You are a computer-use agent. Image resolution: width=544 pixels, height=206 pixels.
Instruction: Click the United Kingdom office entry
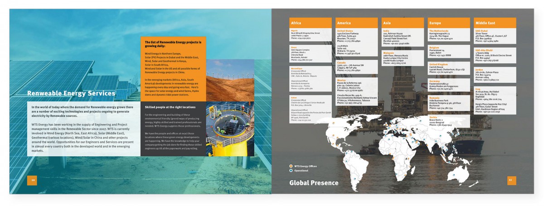449,68
